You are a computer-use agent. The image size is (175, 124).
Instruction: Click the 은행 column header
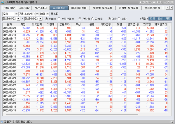point(92,24)
